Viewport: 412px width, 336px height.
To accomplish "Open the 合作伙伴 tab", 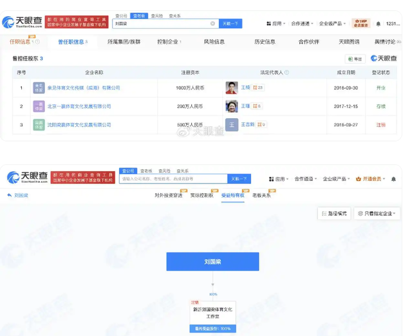I will 309,42.
